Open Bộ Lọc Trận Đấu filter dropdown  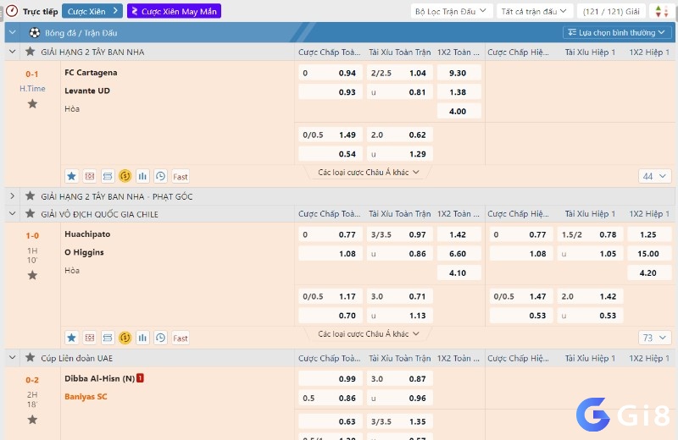coord(451,11)
